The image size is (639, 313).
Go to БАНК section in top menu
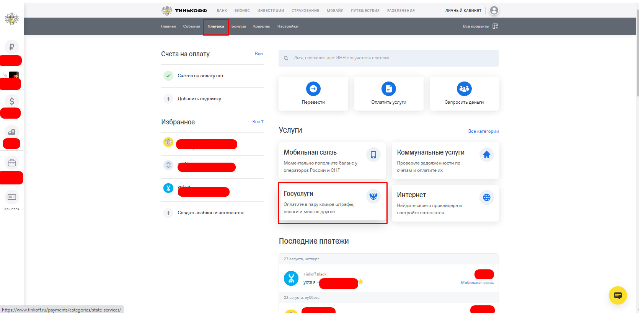click(222, 11)
